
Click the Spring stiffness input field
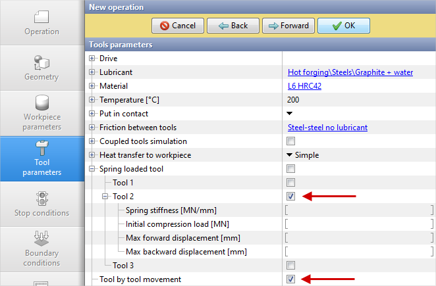tap(359, 210)
